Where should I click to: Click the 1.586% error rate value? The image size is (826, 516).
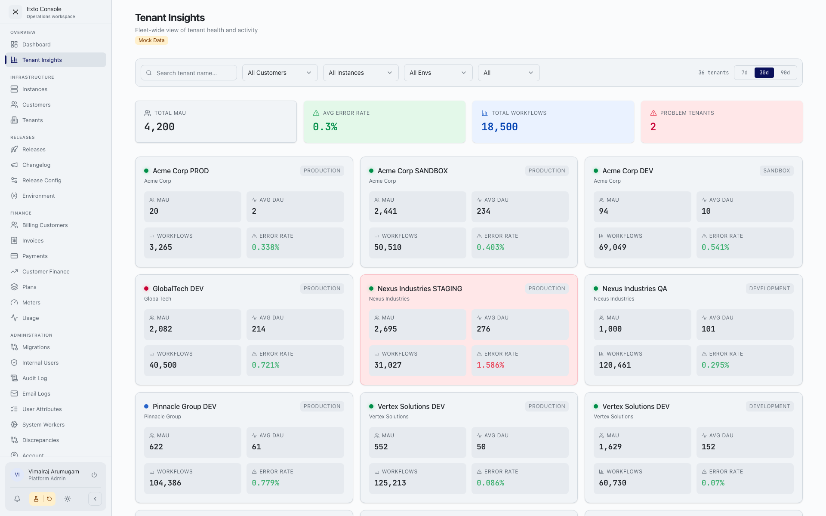pos(490,365)
